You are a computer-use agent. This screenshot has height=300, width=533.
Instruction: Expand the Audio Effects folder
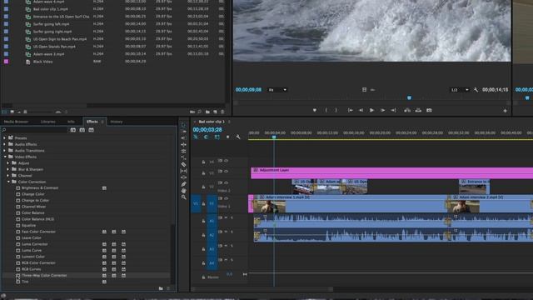tap(5, 144)
